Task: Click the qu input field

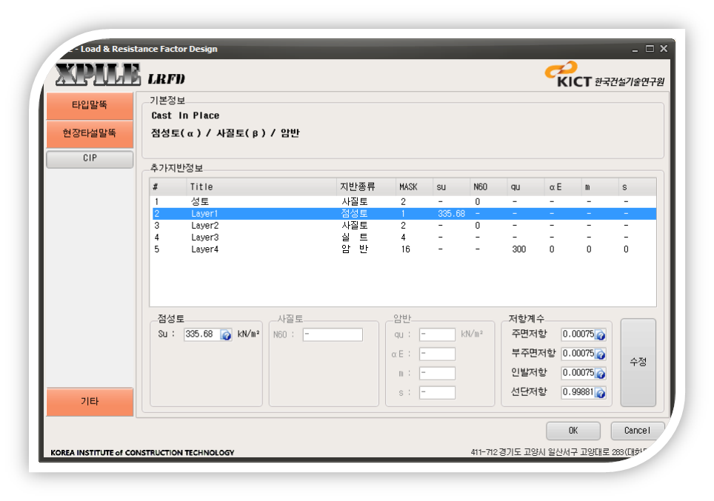Action: coord(437,334)
